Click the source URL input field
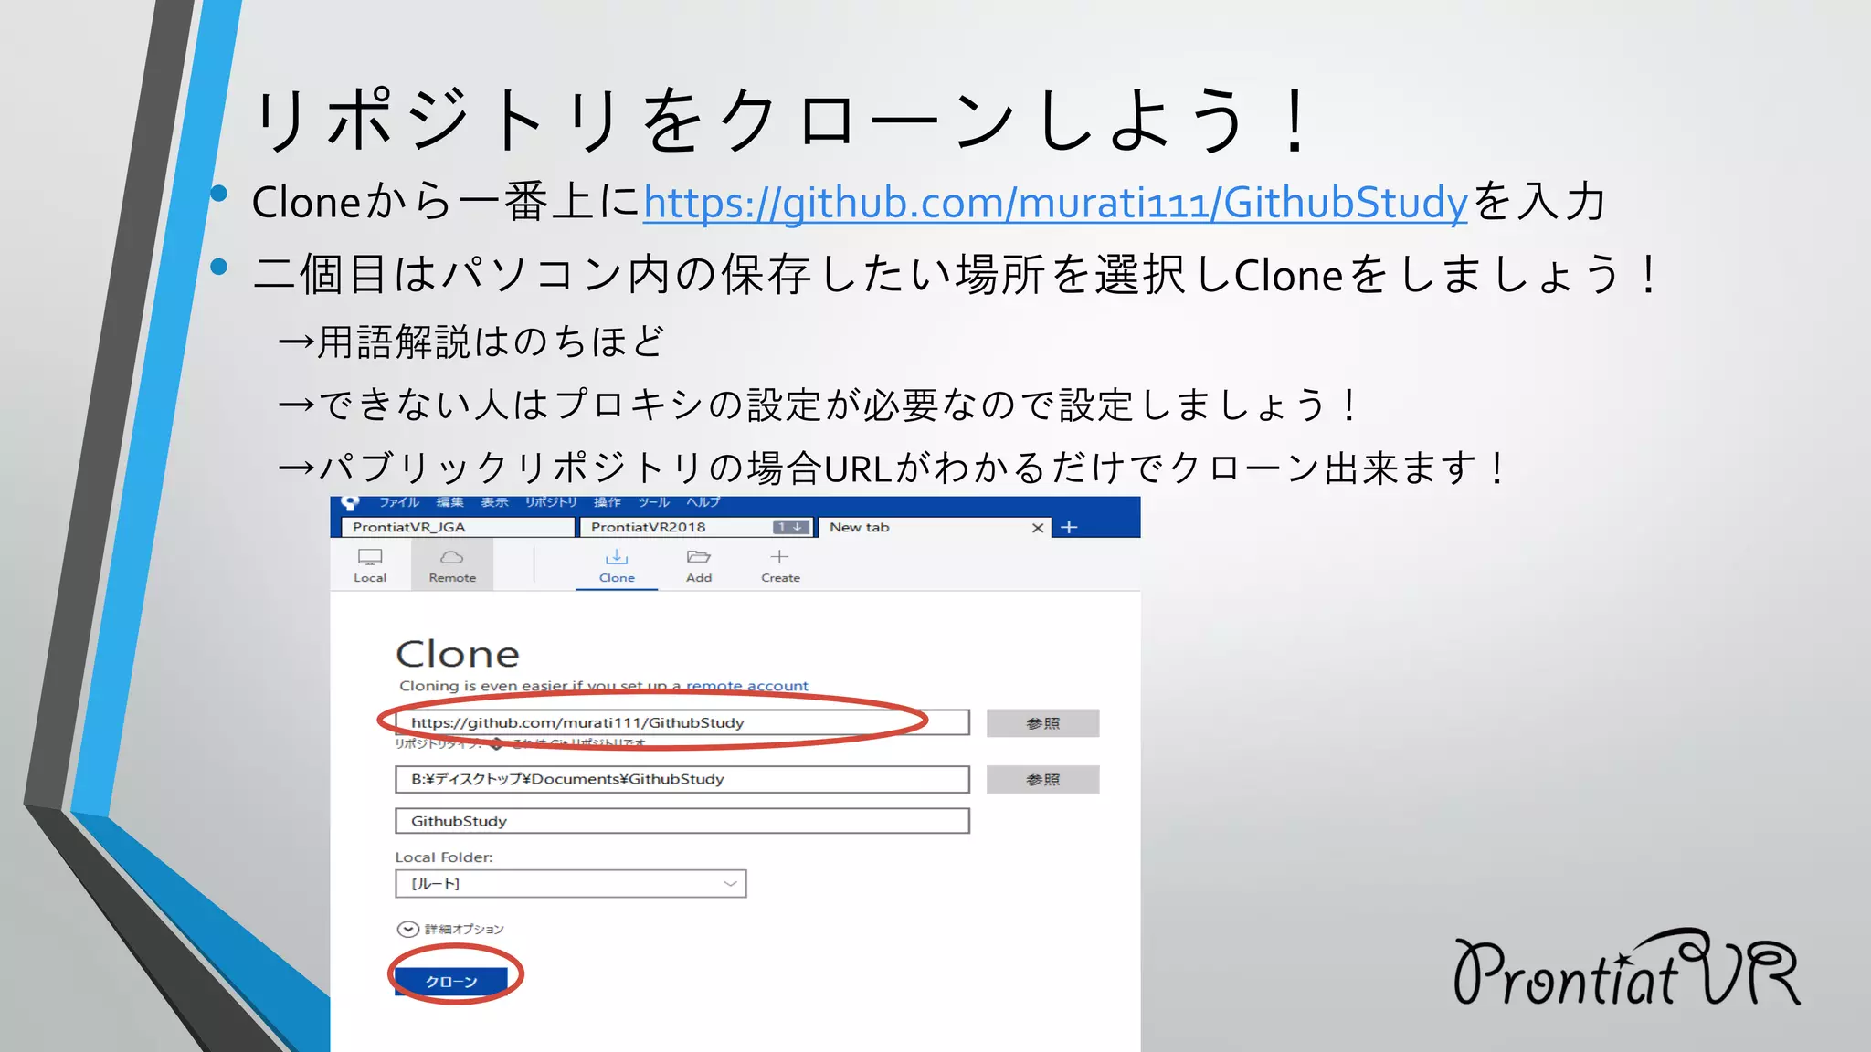The image size is (1871, 1052). coord(682,722)
